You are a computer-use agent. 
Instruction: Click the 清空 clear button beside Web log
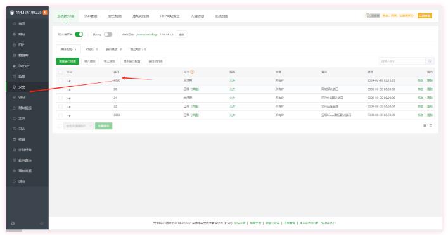point(181,35)
